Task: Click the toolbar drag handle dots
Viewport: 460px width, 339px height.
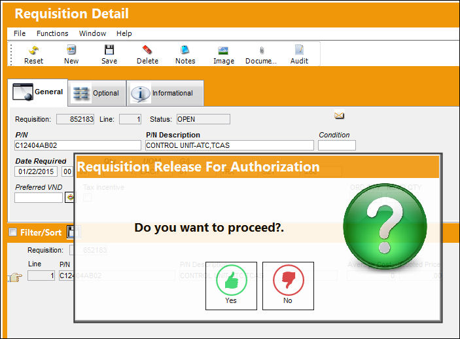Action: 11,54
